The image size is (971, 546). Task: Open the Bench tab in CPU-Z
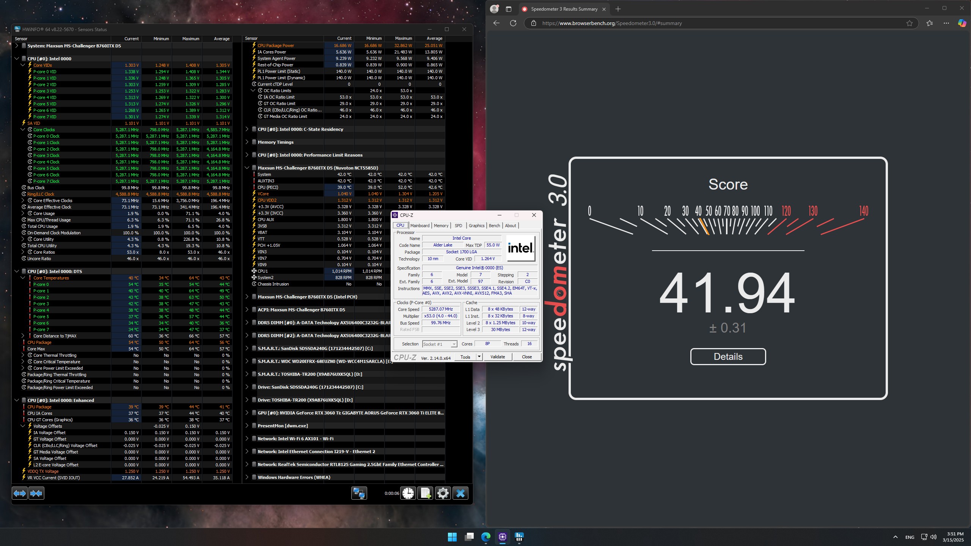pos(494,226)
